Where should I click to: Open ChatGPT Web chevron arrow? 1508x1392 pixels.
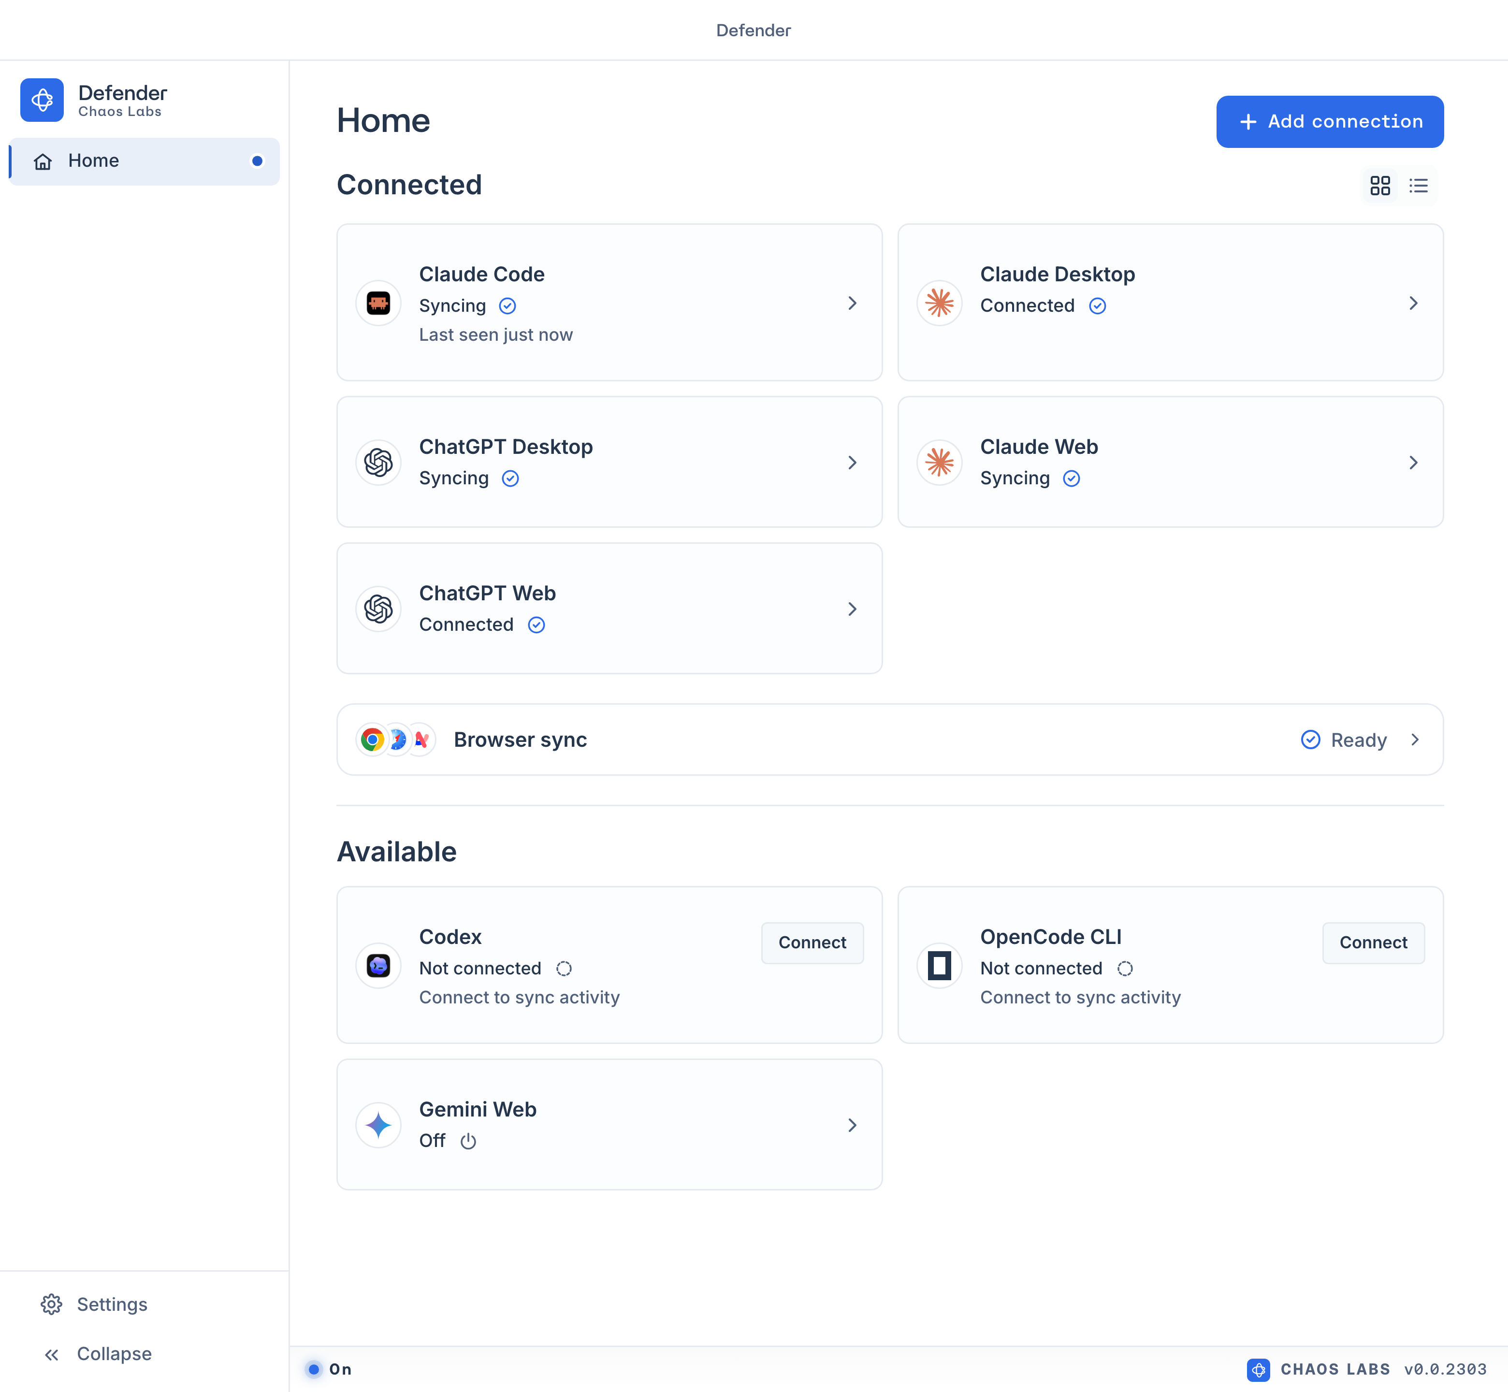click(852, 609)
